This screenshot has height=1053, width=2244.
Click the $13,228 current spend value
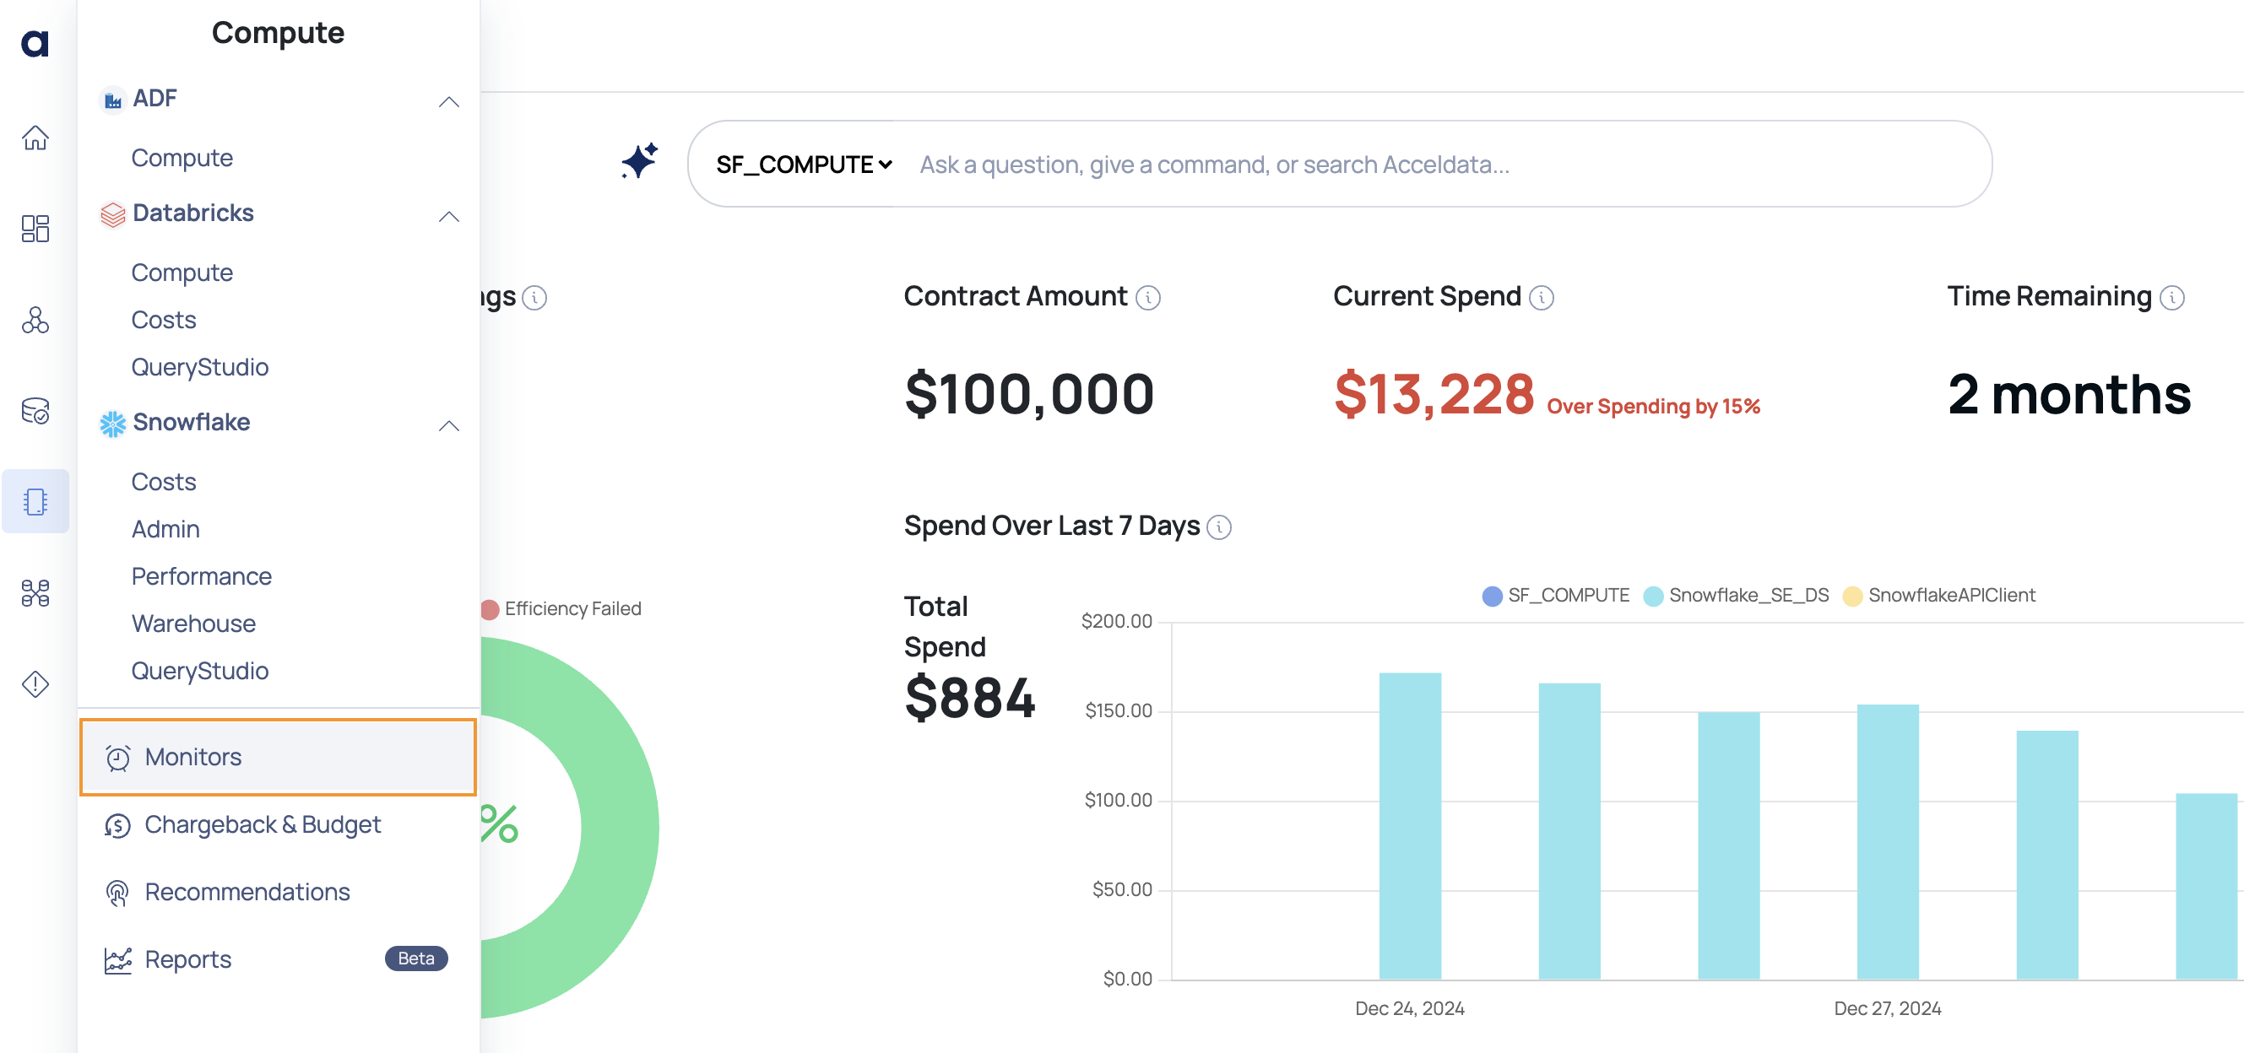(1434, 393)
